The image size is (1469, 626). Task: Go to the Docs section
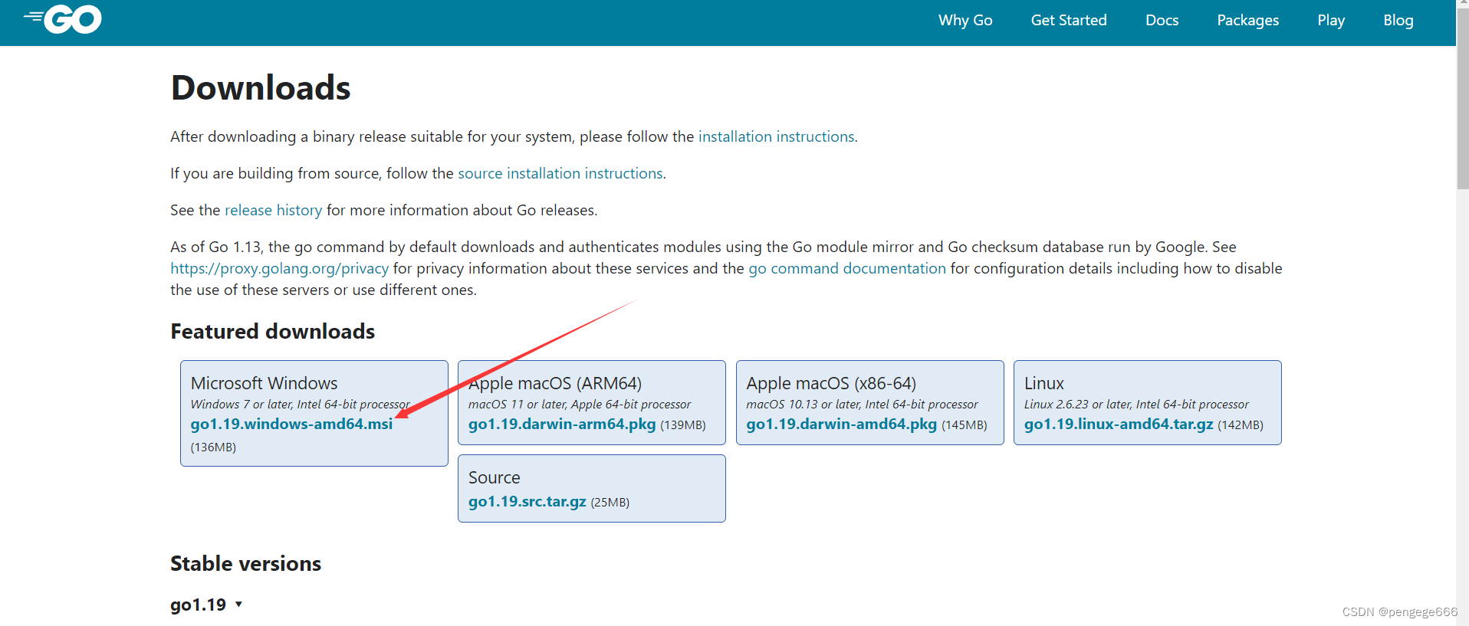(x=1162, y=21)
